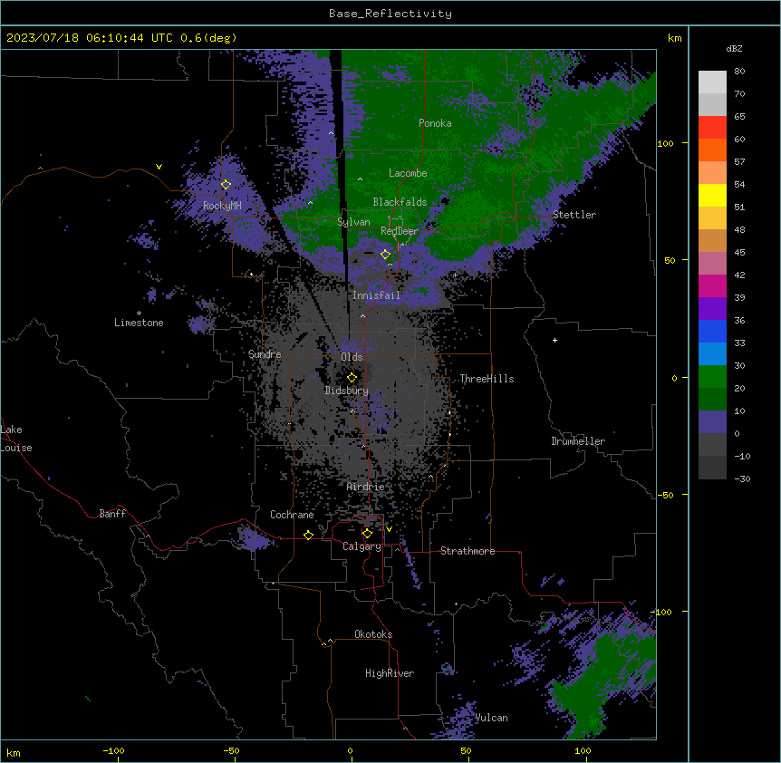Viewport: 781px width, 763px height.
Task: Click the bright green 20-30 dBZ legend swatch
Action: 712,377
